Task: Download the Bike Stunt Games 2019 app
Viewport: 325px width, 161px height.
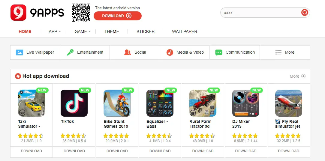Action: [117, 151]
